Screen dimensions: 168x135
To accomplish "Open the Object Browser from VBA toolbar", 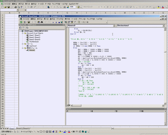I will [x=72, y=22].
